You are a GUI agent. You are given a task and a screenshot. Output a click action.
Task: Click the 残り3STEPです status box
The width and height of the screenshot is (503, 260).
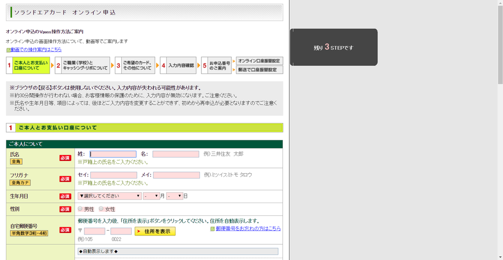(334, 48)
